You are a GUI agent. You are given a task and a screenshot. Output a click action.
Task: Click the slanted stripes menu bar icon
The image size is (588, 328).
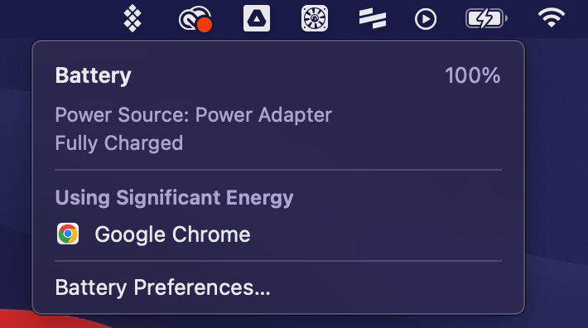[373, 18]
